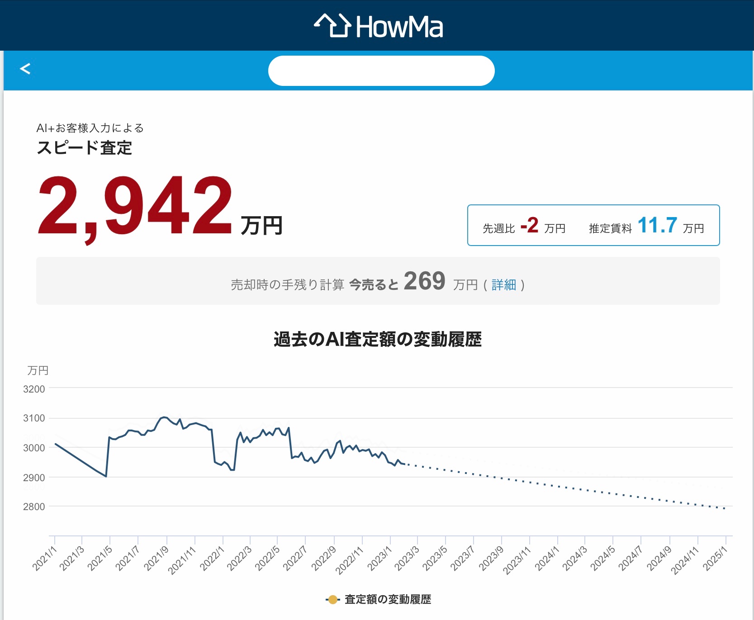This screenshot has width=754, height=620.
Task: Select the 推定賃料 11.7 万円 text
Action: [646, 226]
